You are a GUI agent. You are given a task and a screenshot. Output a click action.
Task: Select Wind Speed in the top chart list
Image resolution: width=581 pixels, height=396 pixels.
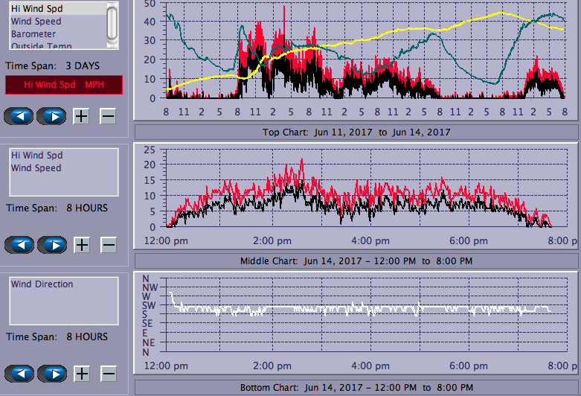click(x=36, y=22)
